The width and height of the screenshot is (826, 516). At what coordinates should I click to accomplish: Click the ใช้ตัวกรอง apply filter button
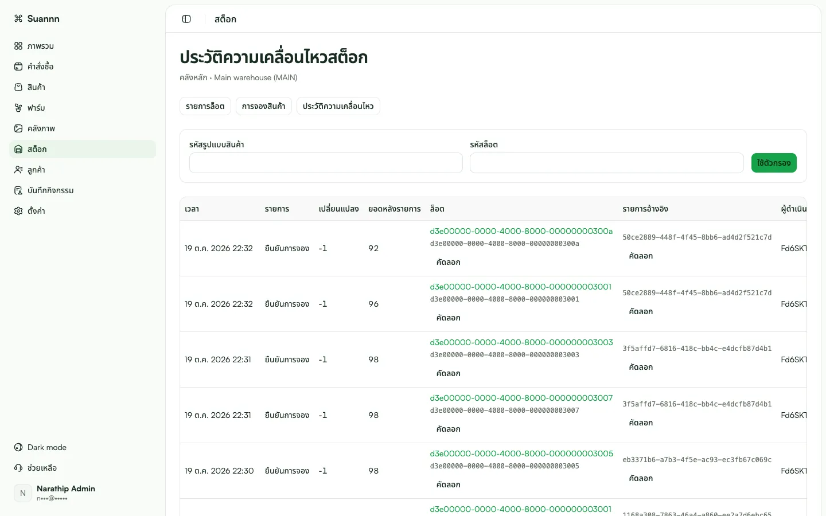pyautogui.click(x=774, y=163)
